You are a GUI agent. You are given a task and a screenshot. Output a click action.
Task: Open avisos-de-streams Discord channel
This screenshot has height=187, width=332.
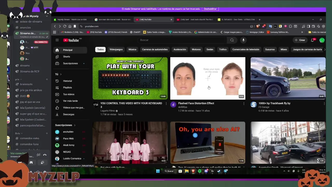pyautogui.click(x=30, y=22)
